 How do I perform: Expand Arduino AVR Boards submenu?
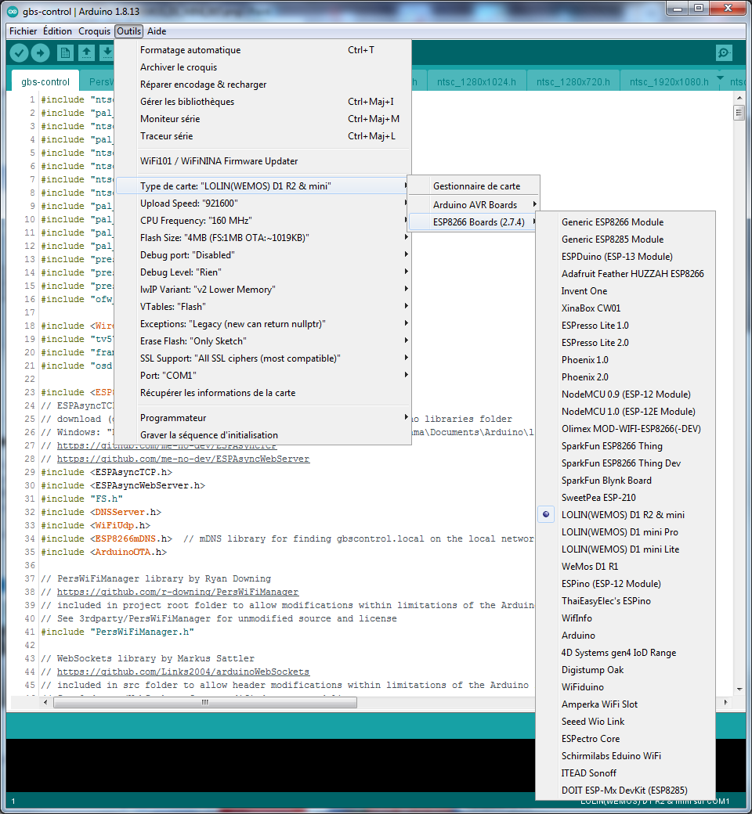coord(473,204)
